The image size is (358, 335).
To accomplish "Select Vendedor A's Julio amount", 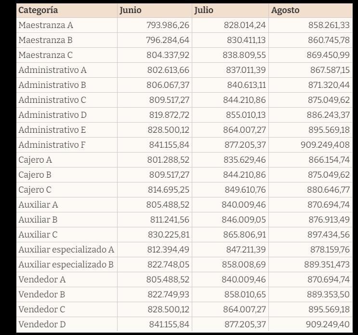I will [246, 279].
